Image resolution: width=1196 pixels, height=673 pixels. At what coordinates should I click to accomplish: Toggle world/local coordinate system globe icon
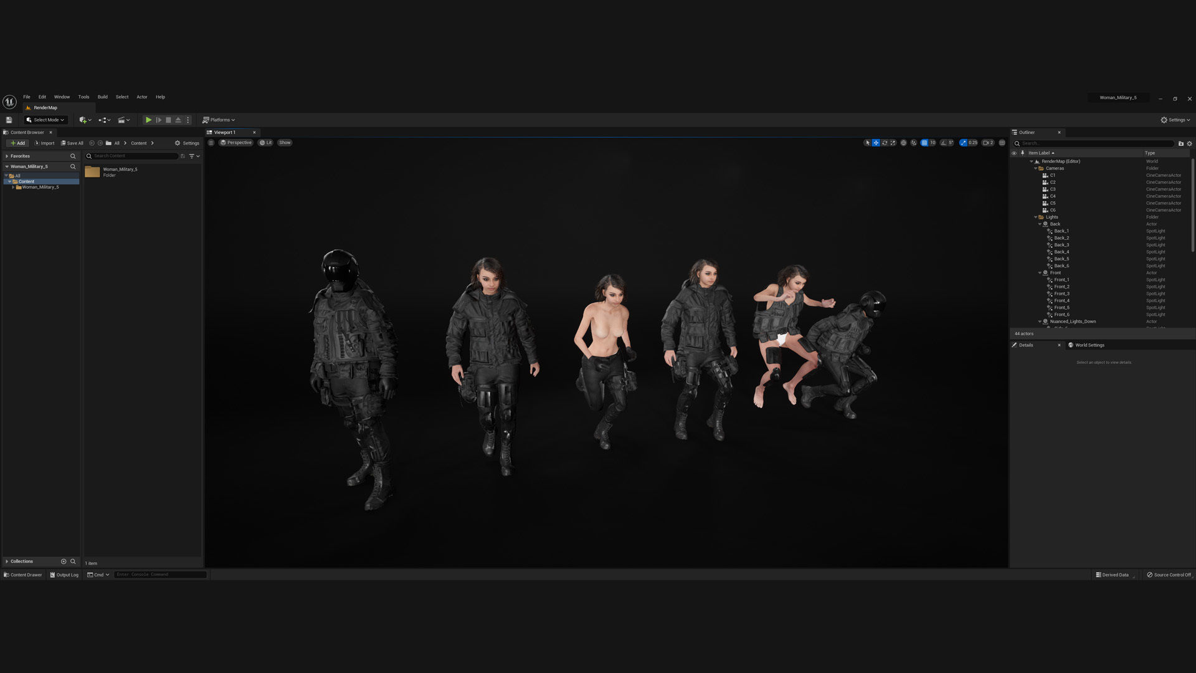[x=903, y=143]
